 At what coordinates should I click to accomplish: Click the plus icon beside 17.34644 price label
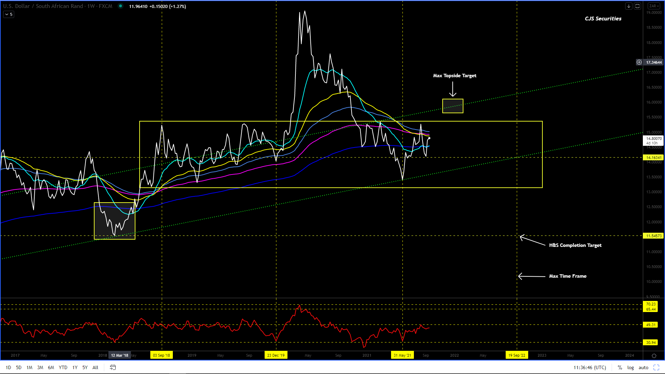click(x=639, y=62)
